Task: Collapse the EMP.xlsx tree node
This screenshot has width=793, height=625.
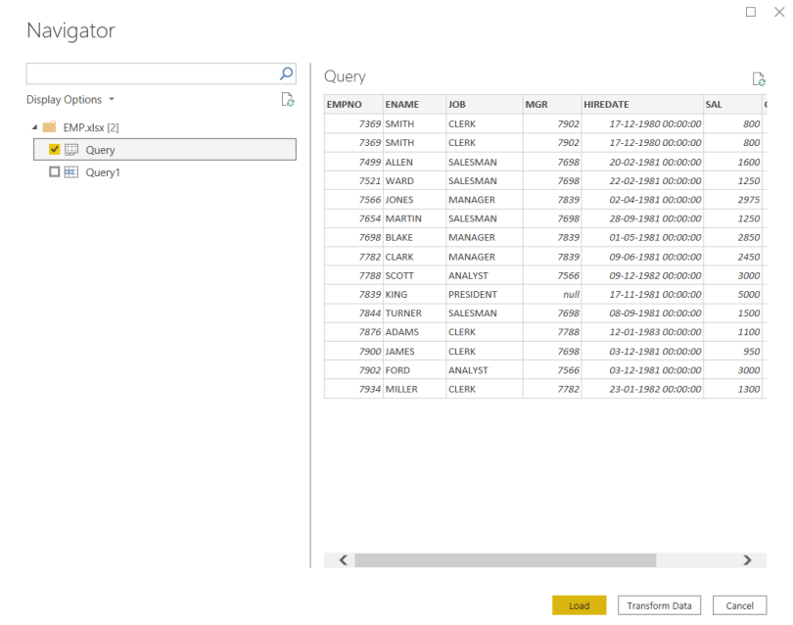Action: 34,127
